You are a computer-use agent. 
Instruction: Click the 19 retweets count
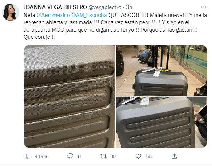(113, 157)
